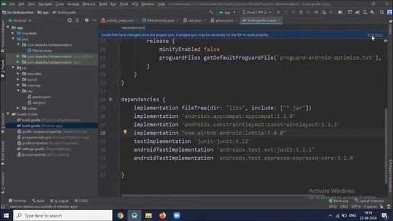Click the Windows search box
393x221 pixels.
point(63,215)
